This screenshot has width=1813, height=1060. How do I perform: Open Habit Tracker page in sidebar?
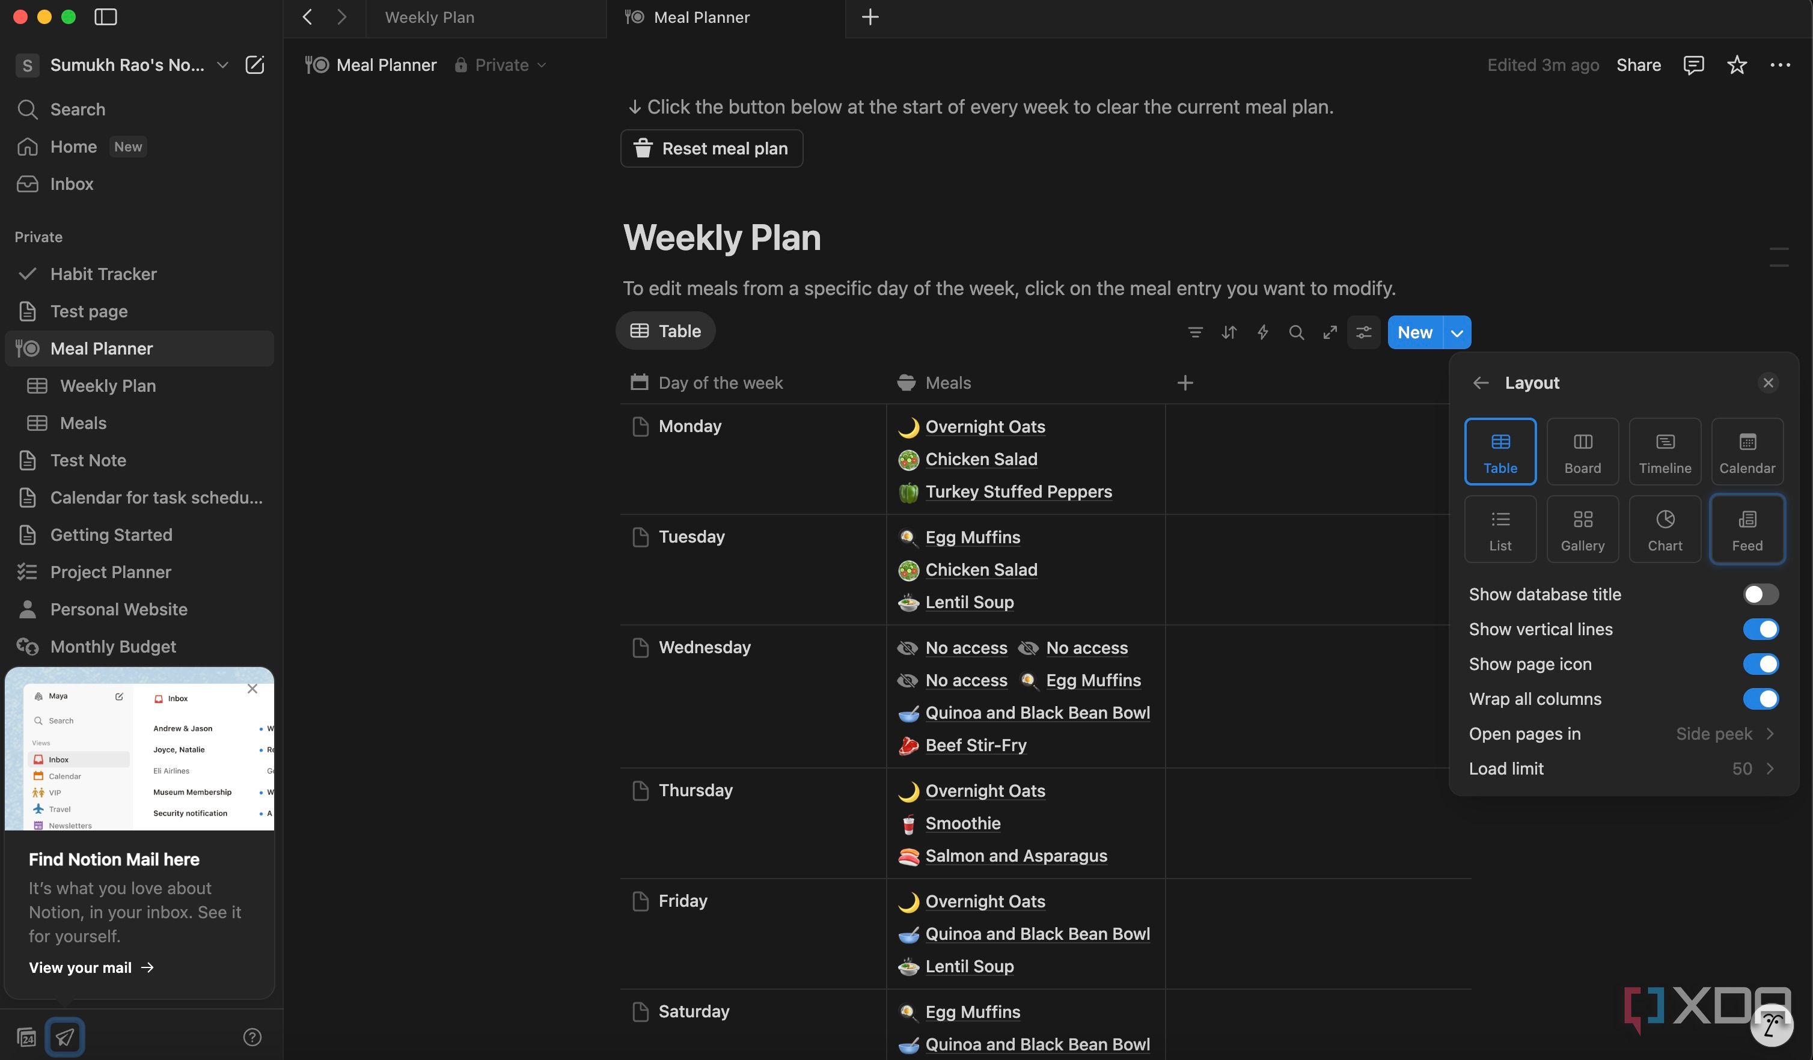139,274
